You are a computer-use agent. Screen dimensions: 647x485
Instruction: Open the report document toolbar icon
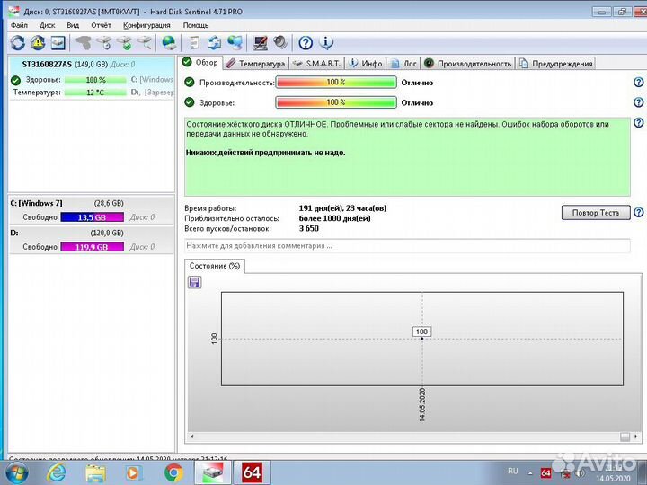tap(194, 42)
